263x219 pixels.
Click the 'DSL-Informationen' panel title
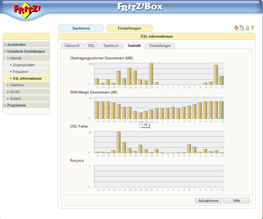tap(157, 37)
